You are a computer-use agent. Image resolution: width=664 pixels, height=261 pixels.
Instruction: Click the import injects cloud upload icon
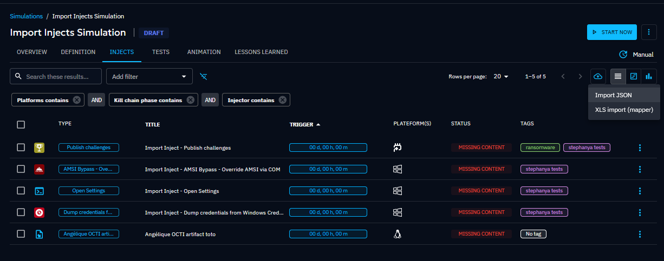click(x=598, y=76)
